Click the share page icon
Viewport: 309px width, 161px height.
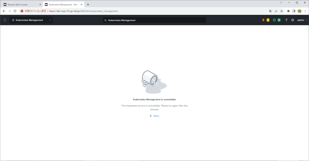tap(276, 11)
